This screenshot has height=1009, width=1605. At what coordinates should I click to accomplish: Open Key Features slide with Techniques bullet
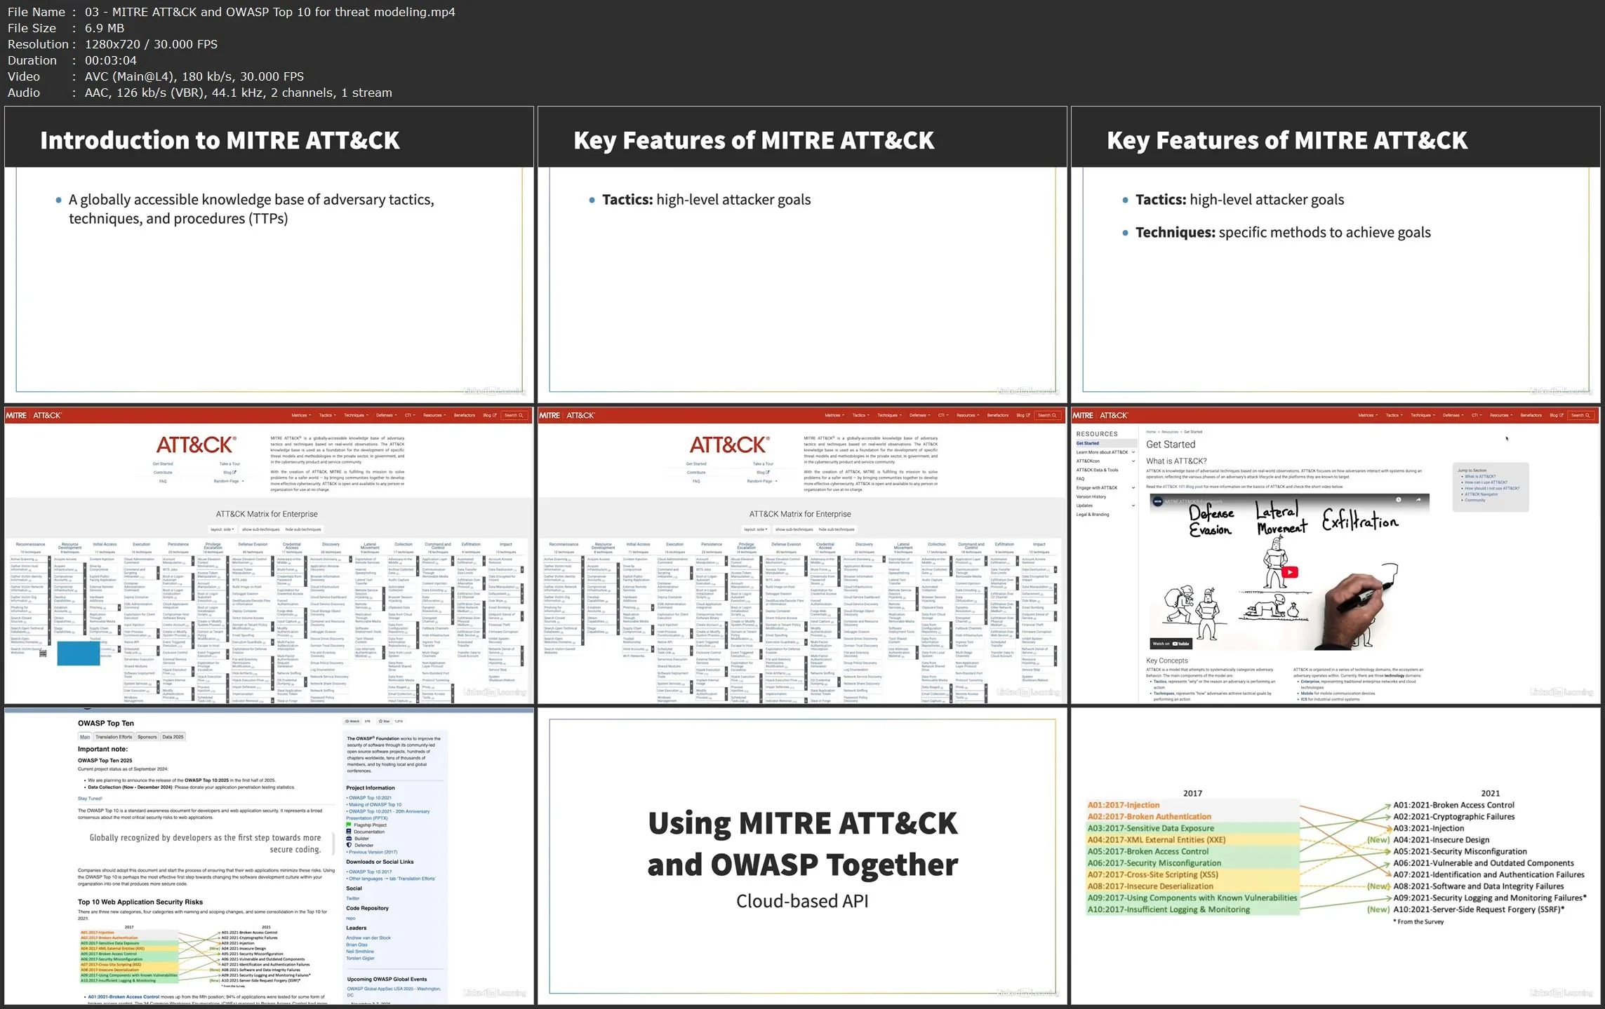pyautogui.click(x=1336, y=254)
